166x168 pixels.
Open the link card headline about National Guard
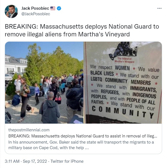[x=83, y=136]
